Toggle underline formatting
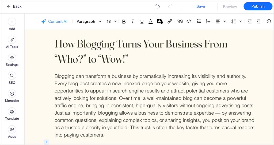The image size is (274, 145). [x=142, y=21]
